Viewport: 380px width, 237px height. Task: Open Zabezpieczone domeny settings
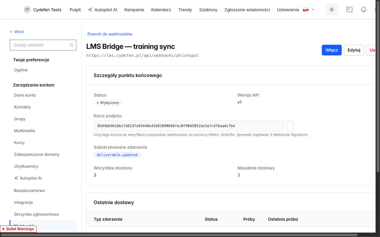pyautogui.click(x=37, y=154)
